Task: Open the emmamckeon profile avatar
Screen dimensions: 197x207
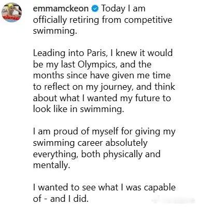Action: (11, 12)
